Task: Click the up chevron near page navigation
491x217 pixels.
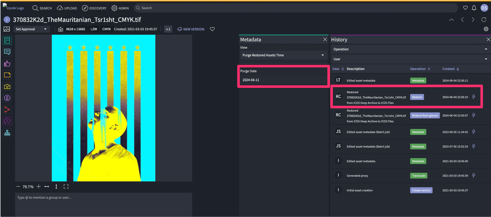Action: point(451,20)
